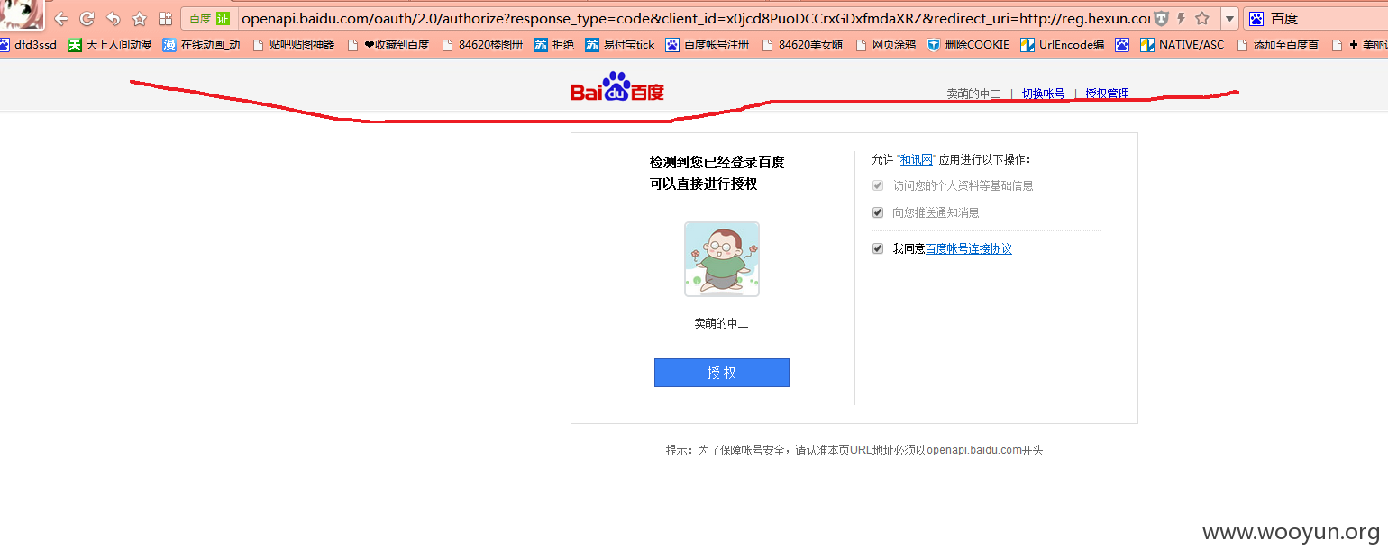Click the Baidu 百度 logo
Image resolution: width=1388 pixels, height=558 pixels.
coord(617,87)
